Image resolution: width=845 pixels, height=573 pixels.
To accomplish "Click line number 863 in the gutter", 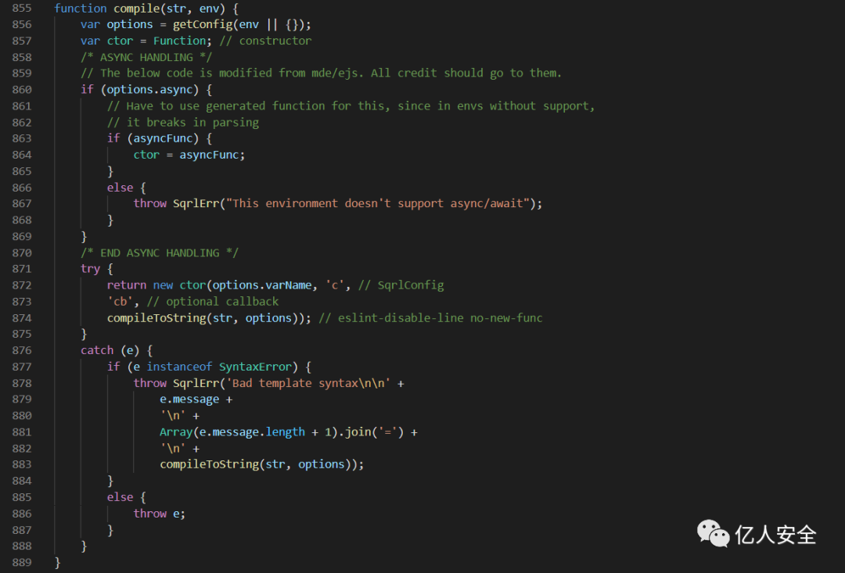I will click(x=22, y=138).
